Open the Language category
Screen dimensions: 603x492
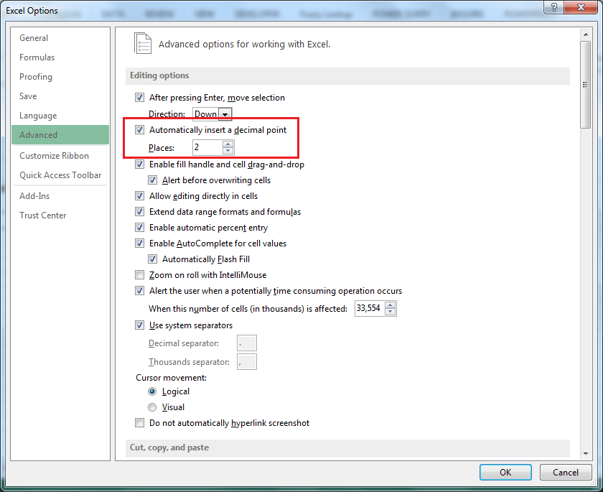click(x=38, y=116)
